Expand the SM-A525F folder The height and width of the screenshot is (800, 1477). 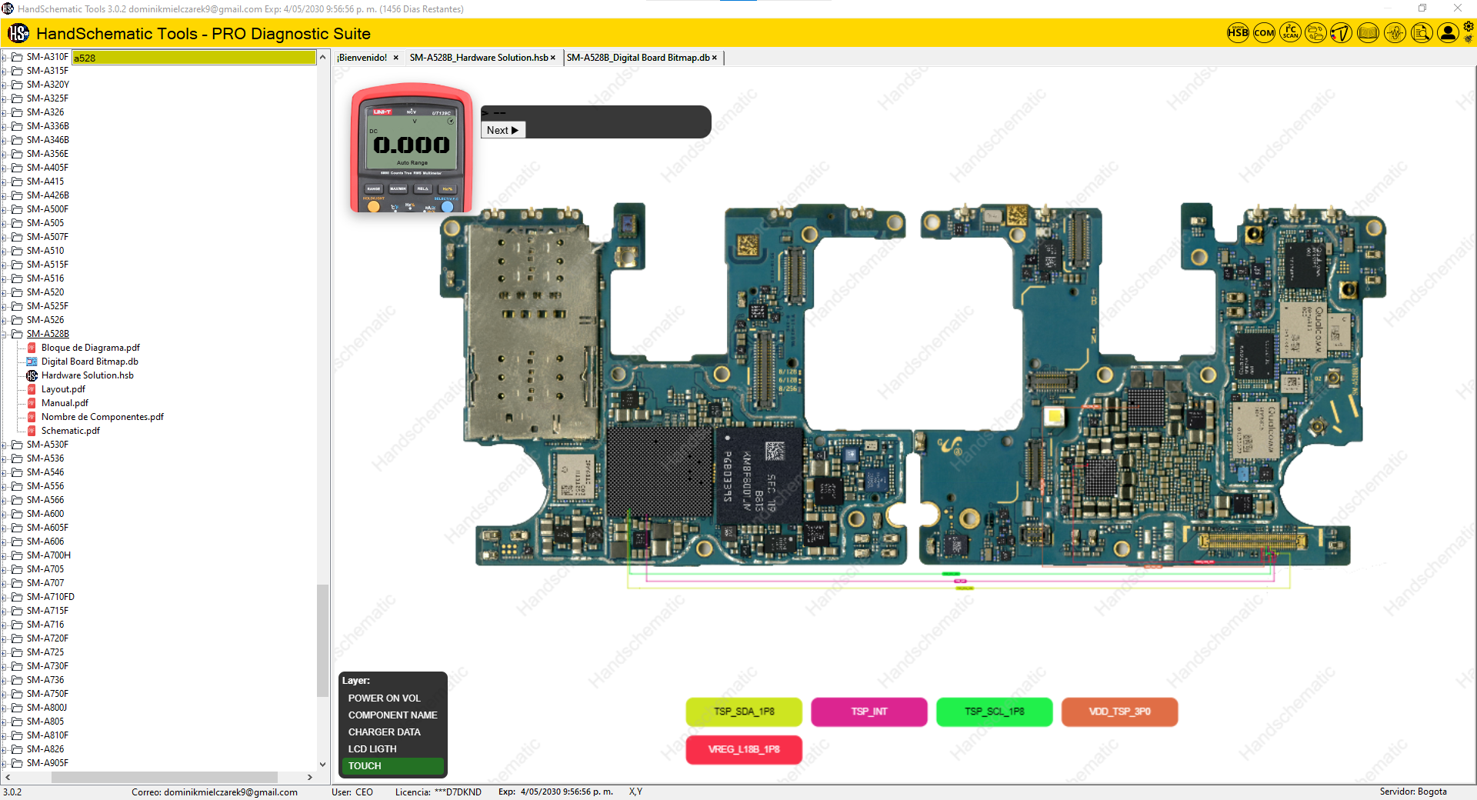[5, 306]
